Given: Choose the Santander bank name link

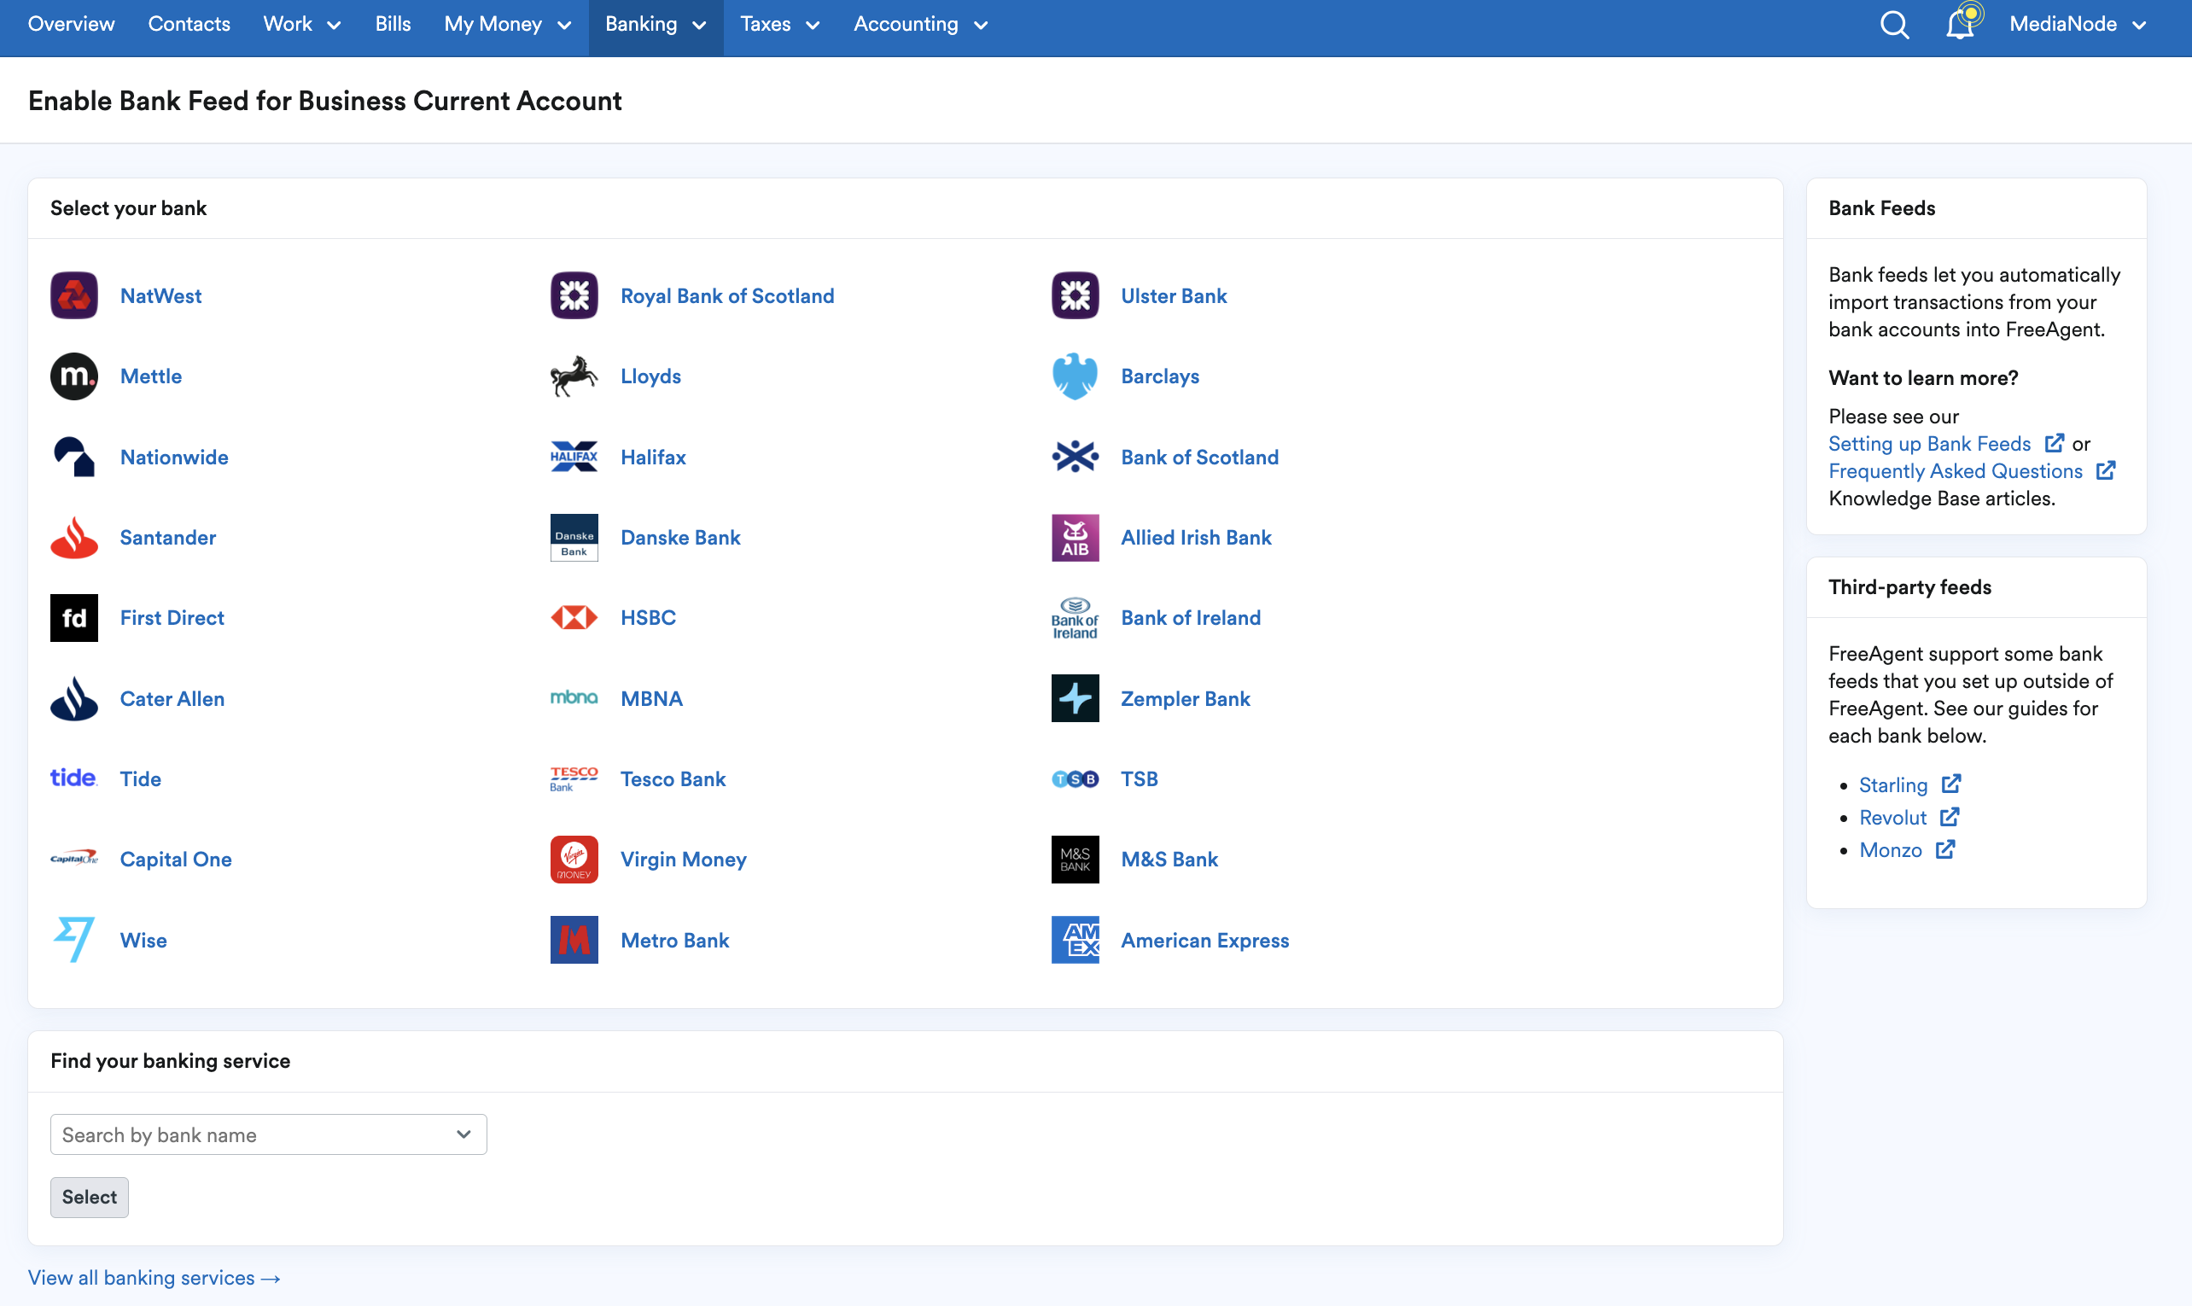Looking at the screenshot, I should click(x=168, y=538).
